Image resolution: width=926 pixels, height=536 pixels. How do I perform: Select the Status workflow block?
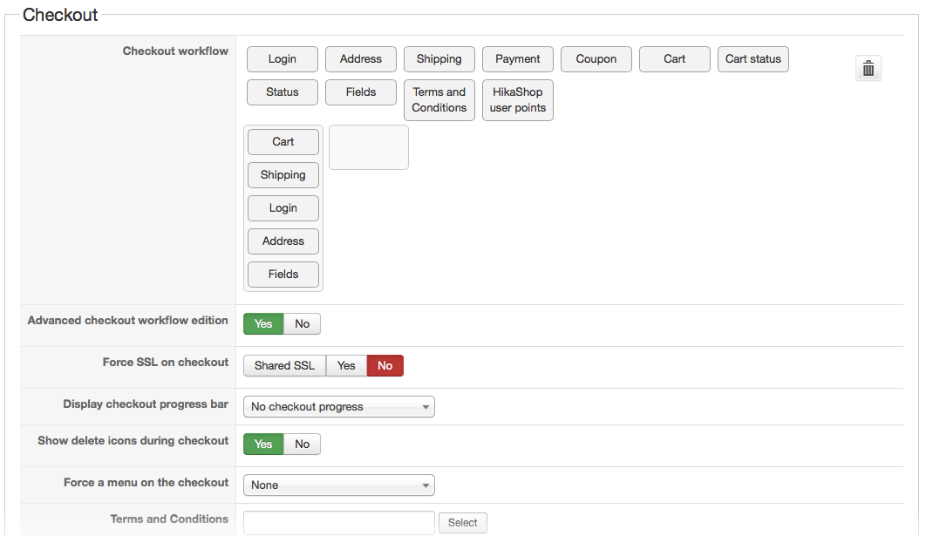283,92
